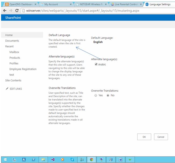
Task: Open File Explorer from the taskbar
Action: (43, 160)
